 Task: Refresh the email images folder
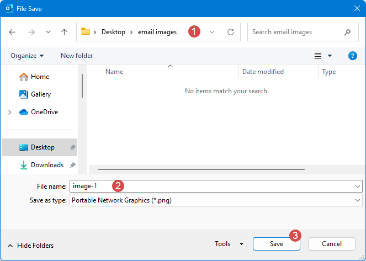pos(231,32)
